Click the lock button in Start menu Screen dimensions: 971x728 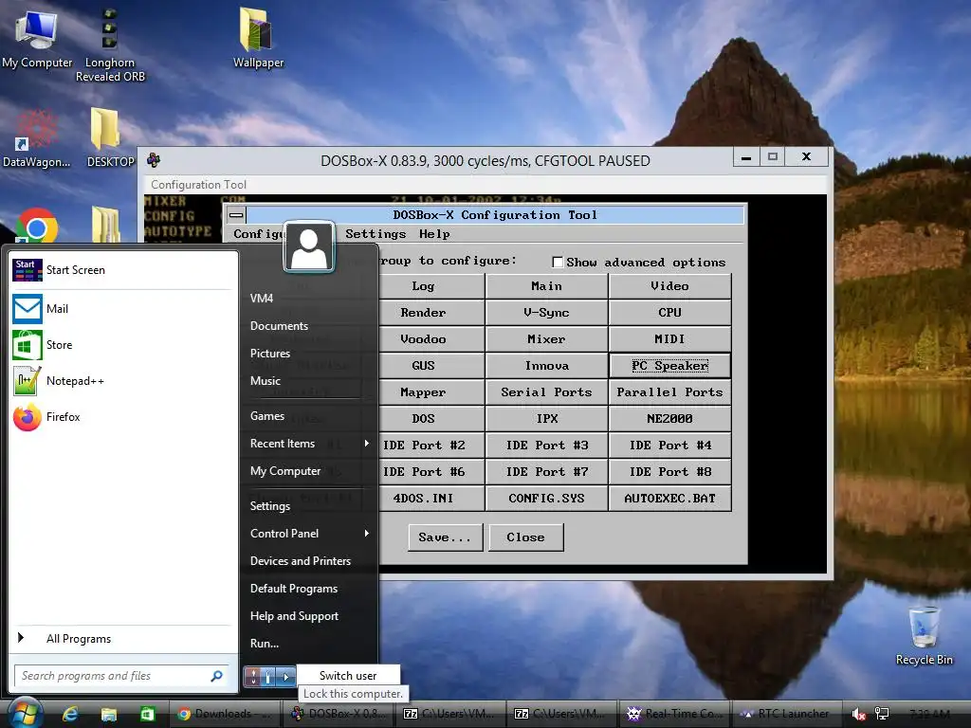(267, 677)
